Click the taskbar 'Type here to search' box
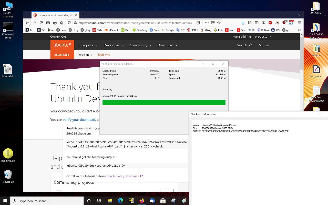Image resolution: width=328 pixels, height=205 pixels. pyautogui.click(x=47, y=201)
